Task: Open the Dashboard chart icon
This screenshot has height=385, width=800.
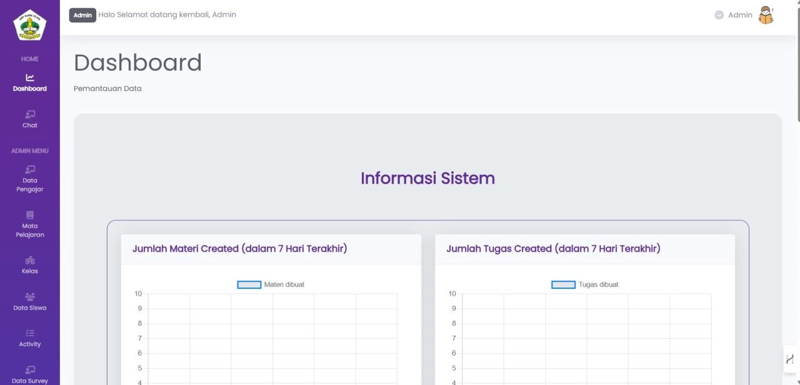Action: click(x=30, y=77)
